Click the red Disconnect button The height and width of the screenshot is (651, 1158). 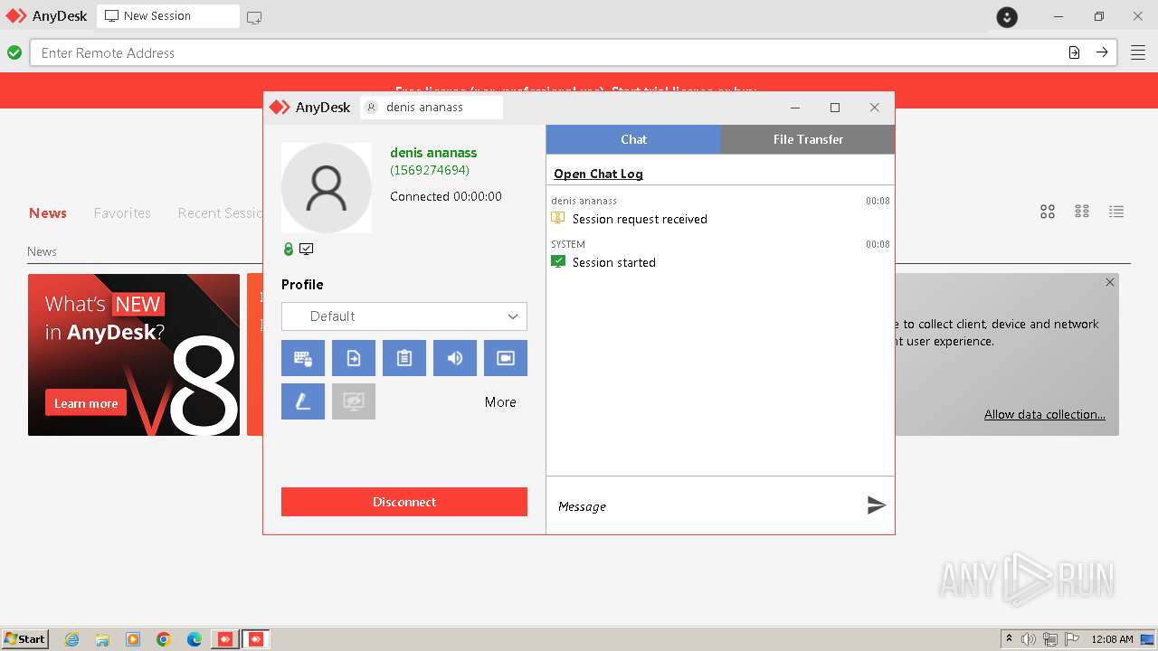404,502
